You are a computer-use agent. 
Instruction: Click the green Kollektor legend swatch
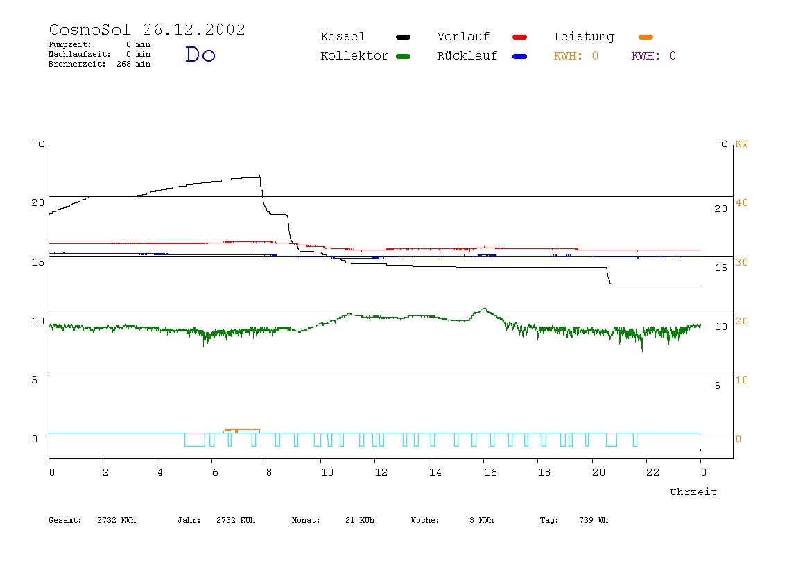(x=403, y=56)
